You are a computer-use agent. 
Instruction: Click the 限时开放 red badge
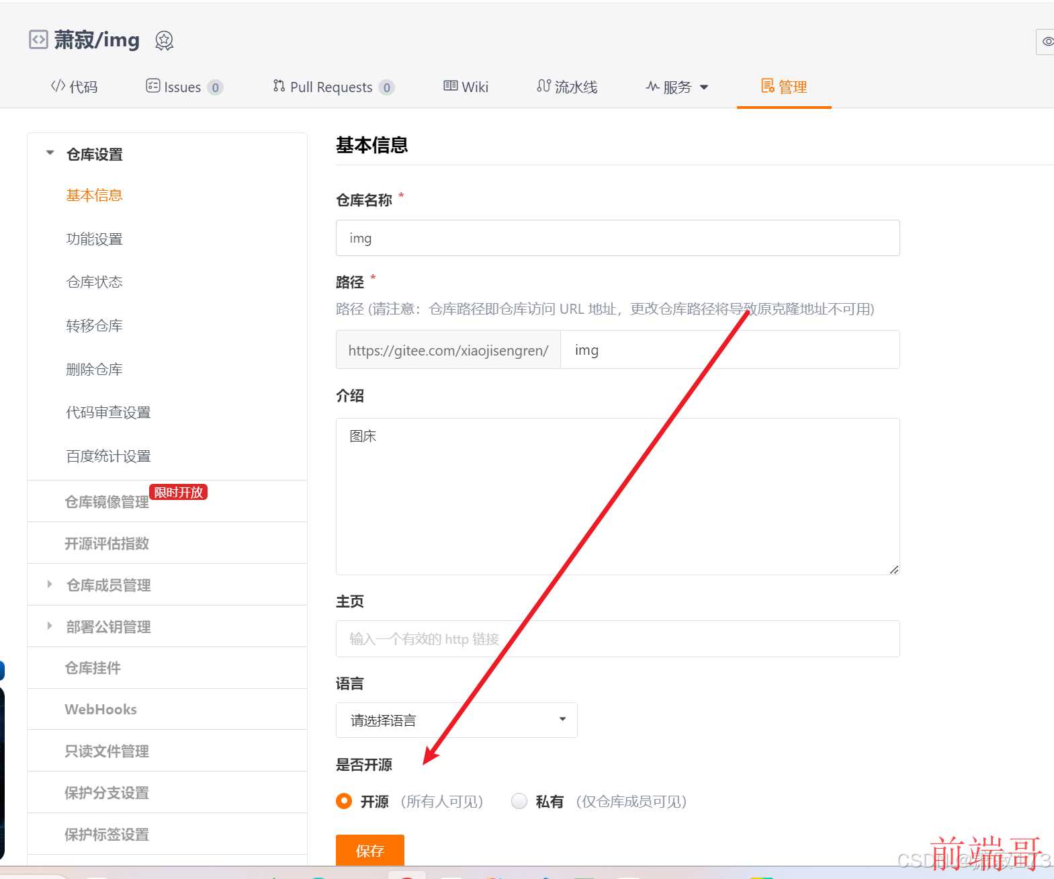coord(178,492)
